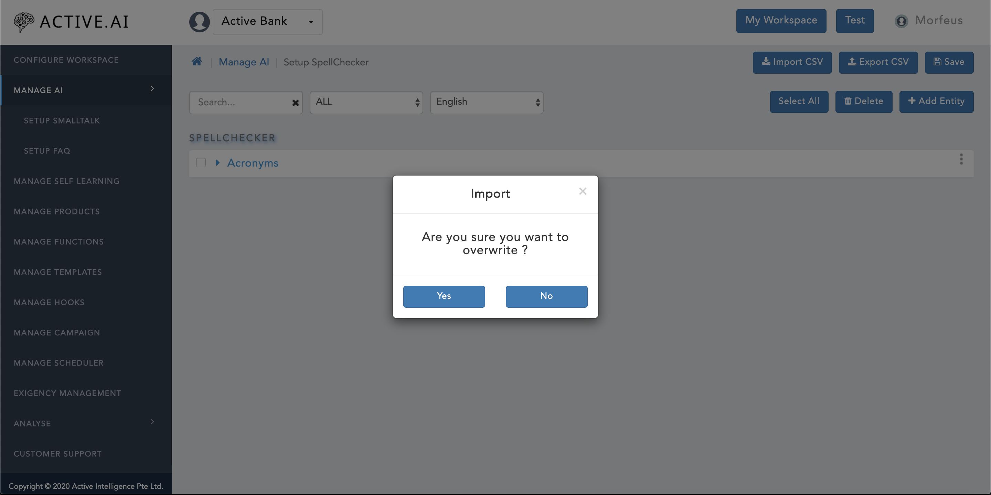Close the Import dialog
This screenshot has height=495, width=991.
coord(583,191)
